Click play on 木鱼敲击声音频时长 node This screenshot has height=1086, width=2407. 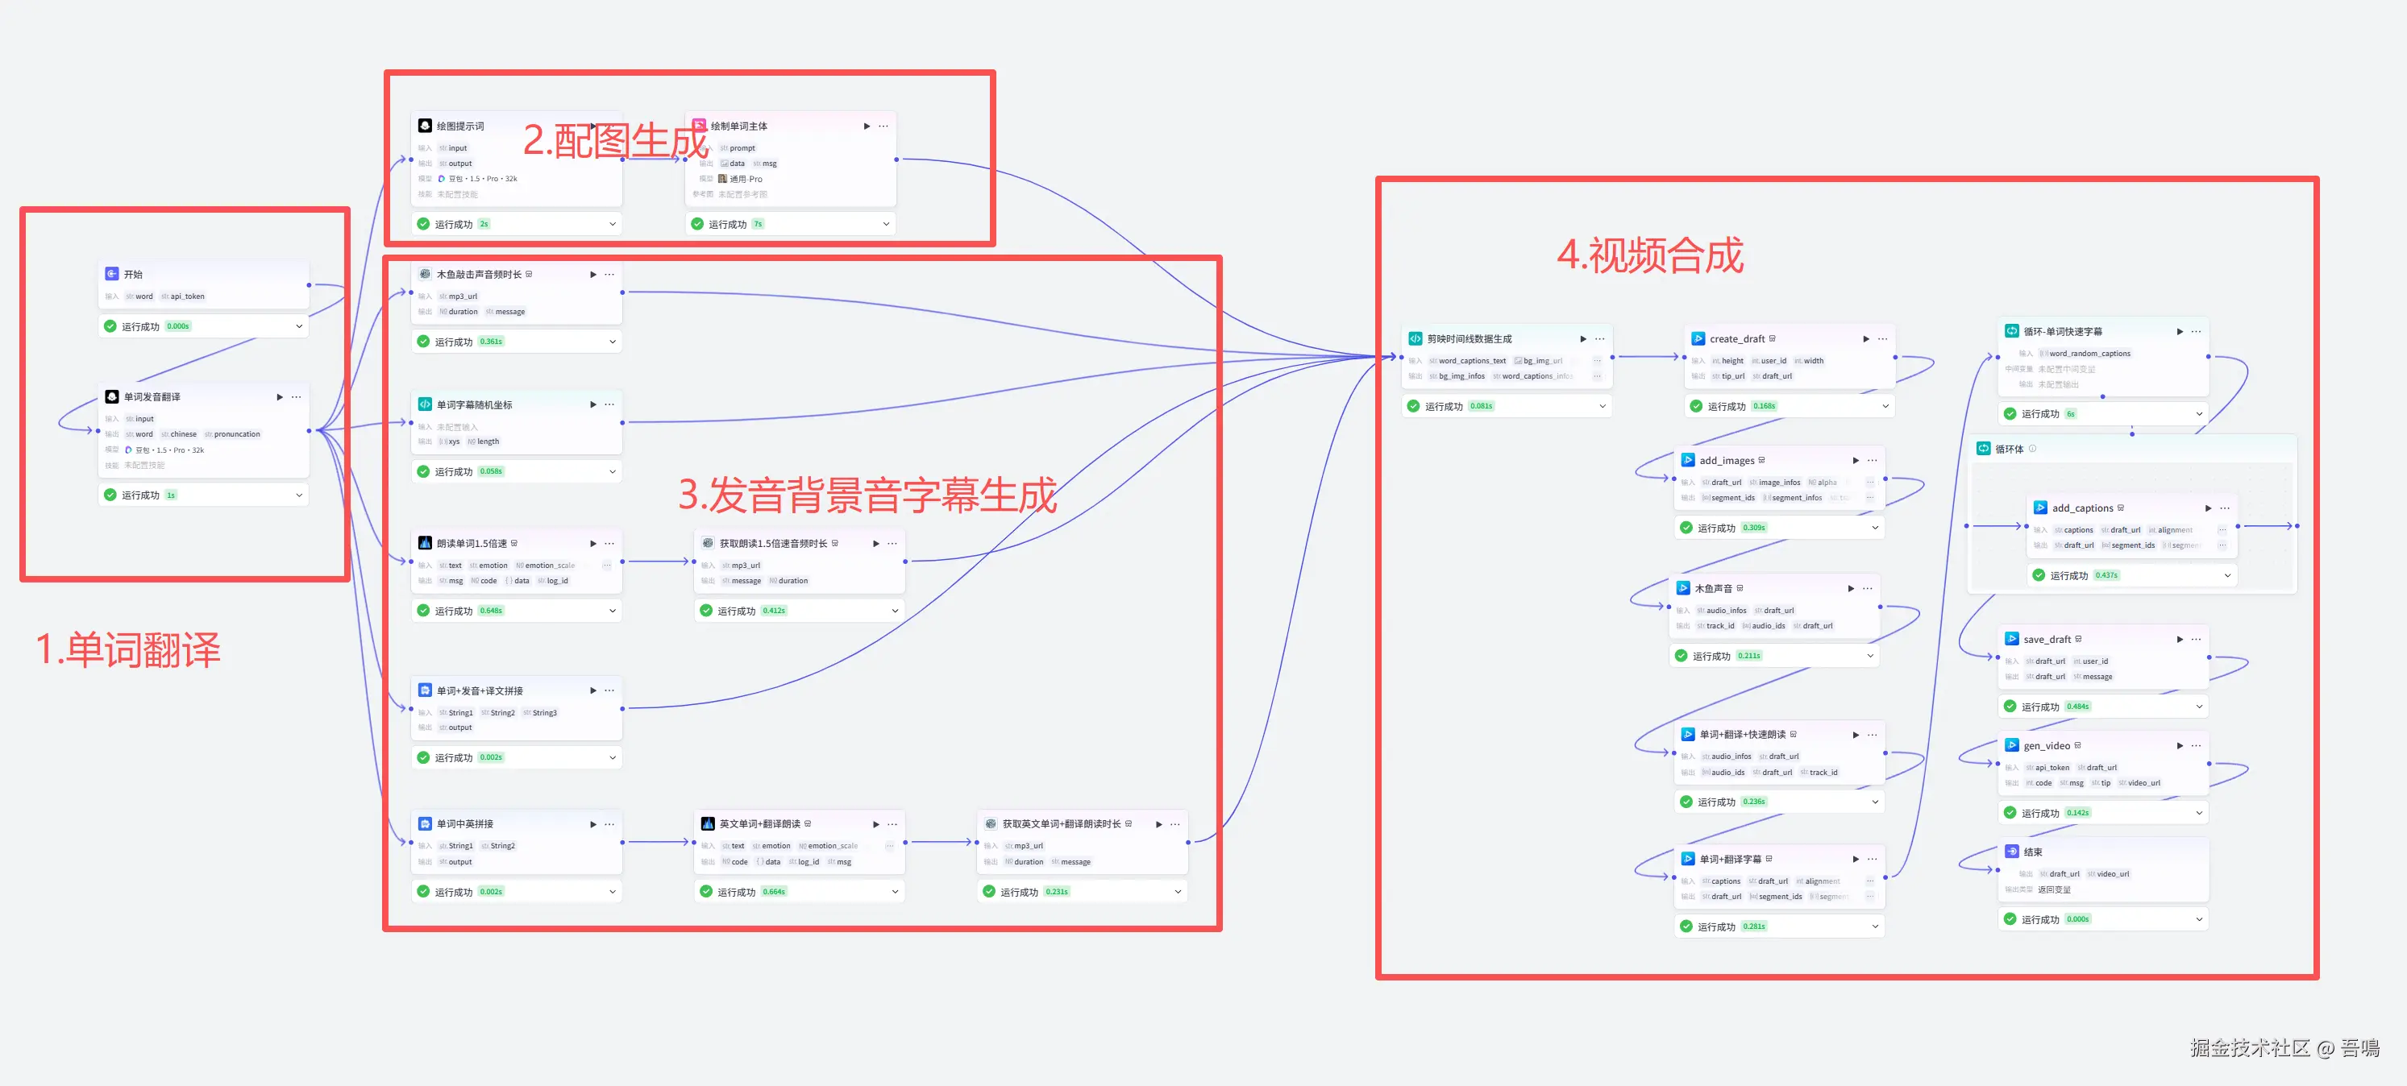pyautogui.click(x=592, y=275)
